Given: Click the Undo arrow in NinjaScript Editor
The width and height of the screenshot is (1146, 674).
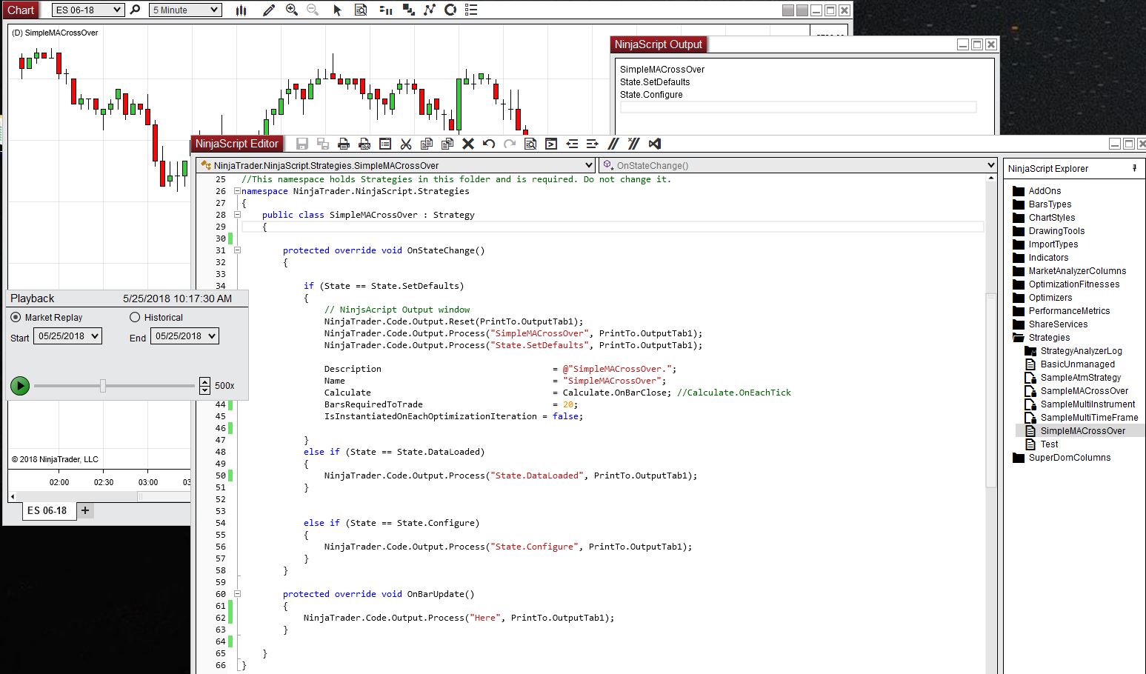Looking at the screenshot, I should point(489,144).
